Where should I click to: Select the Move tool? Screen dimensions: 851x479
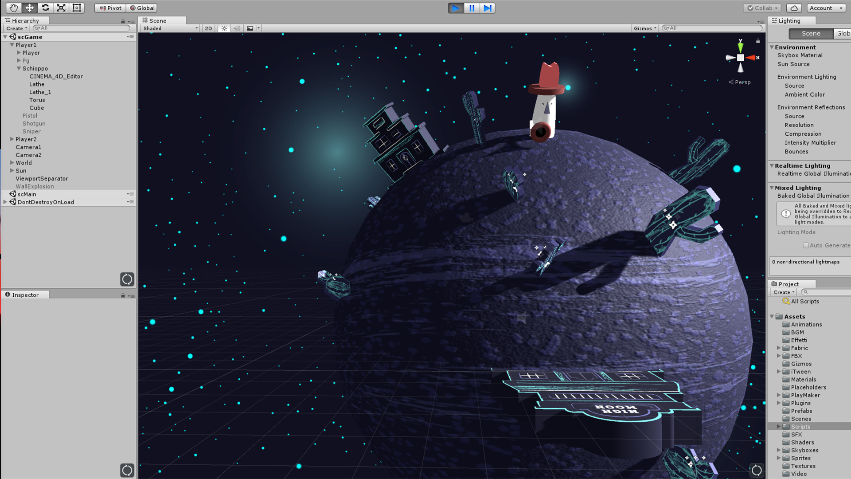coord(29,8)
